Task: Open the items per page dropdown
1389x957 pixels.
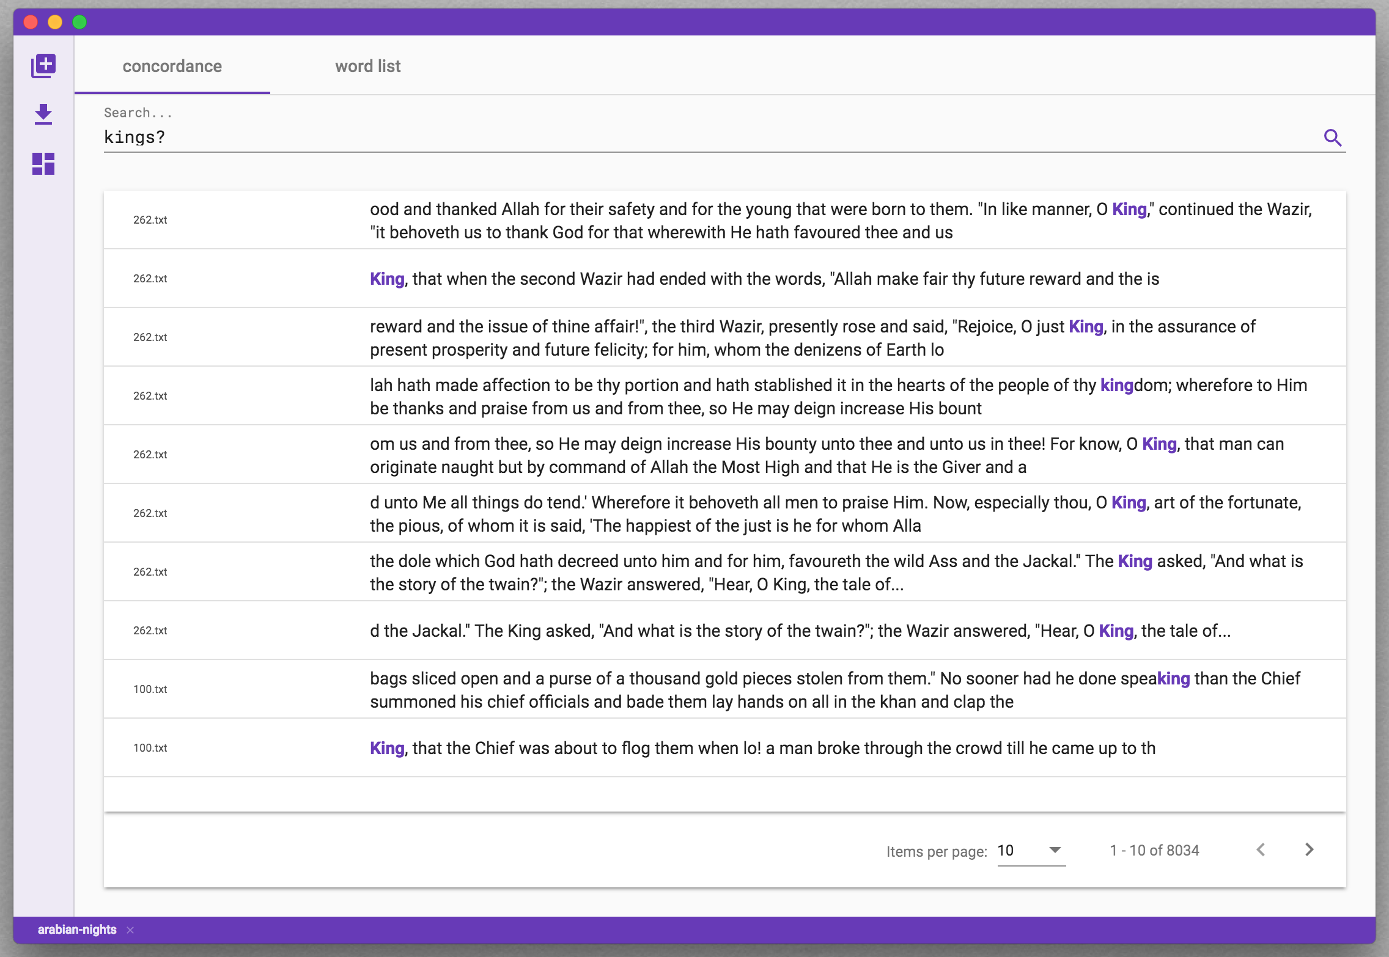Action: click(x=1031, y=851)
